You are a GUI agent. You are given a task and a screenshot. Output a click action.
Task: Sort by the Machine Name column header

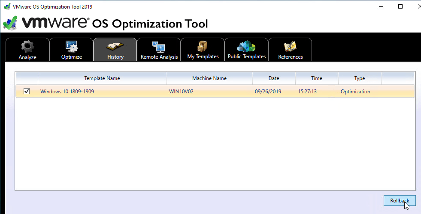click(209, 78)
